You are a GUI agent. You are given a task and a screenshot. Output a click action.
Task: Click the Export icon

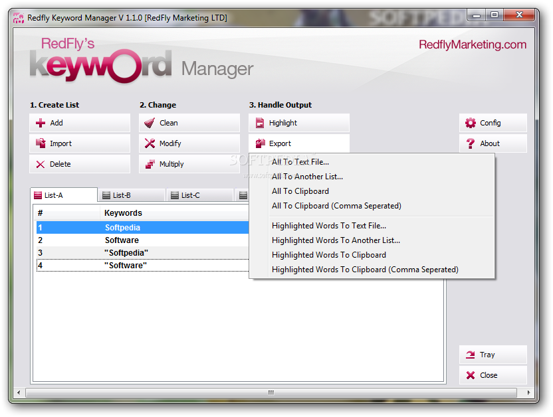[261, 143]
